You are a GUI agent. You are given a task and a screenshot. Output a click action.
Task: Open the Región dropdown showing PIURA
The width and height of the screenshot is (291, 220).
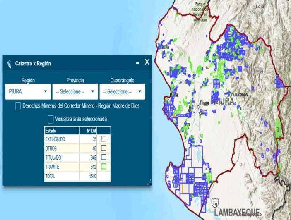(x=28, y=92)
